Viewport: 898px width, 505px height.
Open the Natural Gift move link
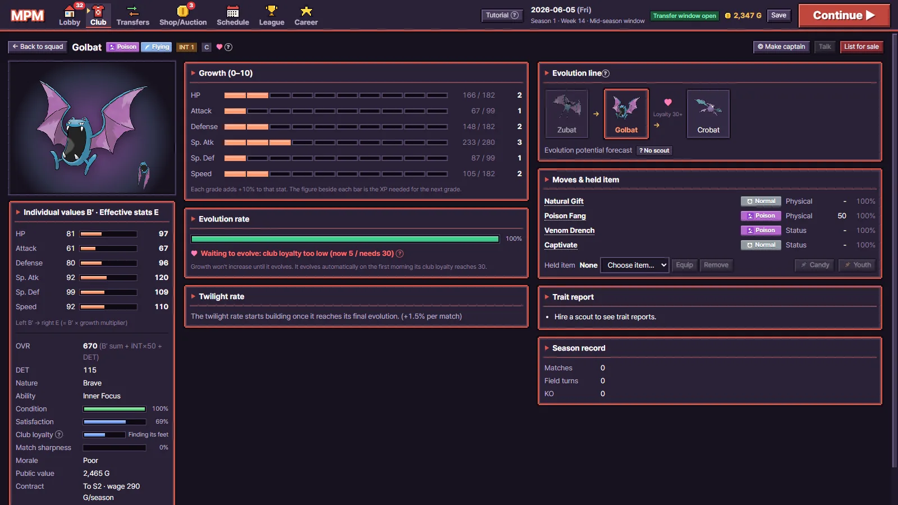pos(563,201)
